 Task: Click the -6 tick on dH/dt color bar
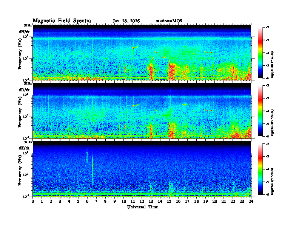(x=267, y=78)
